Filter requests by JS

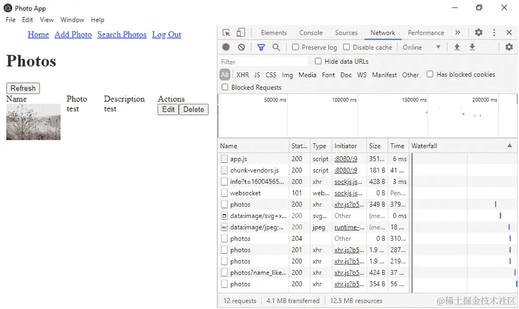pyautogui.click(x=257, y=75)
